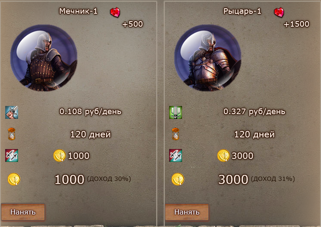This screenshot has width=321, height=227.
Task: Click gold coin icon beside 1000 (доход 30%)
Action: [14, 179]
